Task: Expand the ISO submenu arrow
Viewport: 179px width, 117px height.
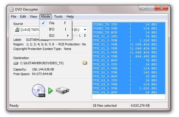Action: pyautogui.click(x=68, y=36)
